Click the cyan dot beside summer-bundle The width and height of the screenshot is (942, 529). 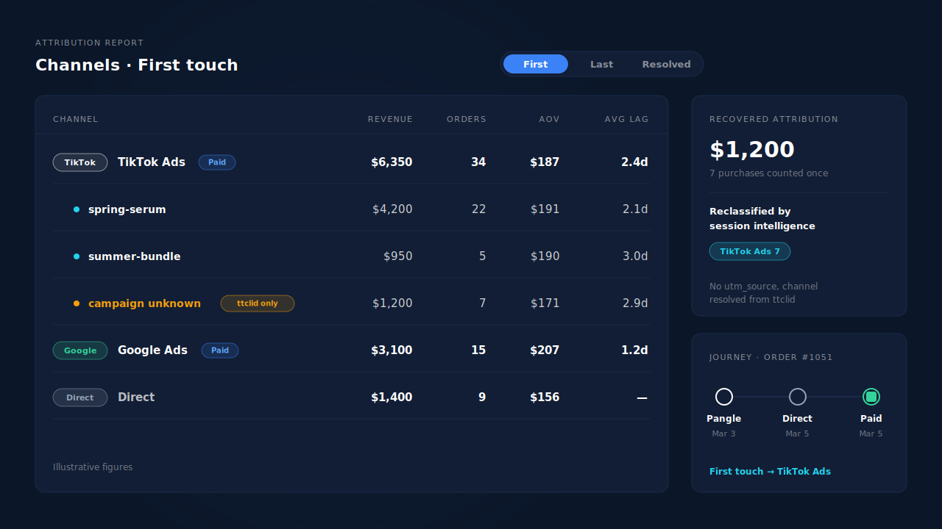[77, 256]
